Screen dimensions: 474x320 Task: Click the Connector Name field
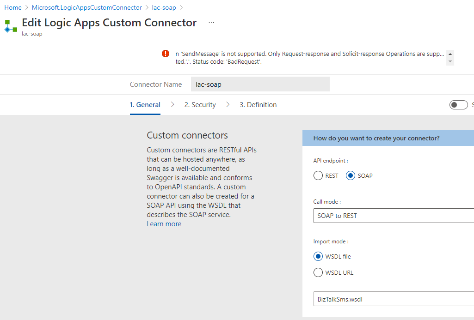(260, 84)
